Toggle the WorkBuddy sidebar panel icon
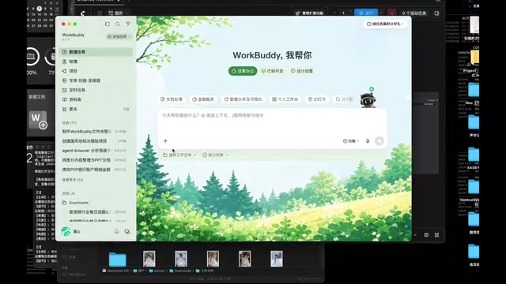506x284 pixels. pos(108,24)
